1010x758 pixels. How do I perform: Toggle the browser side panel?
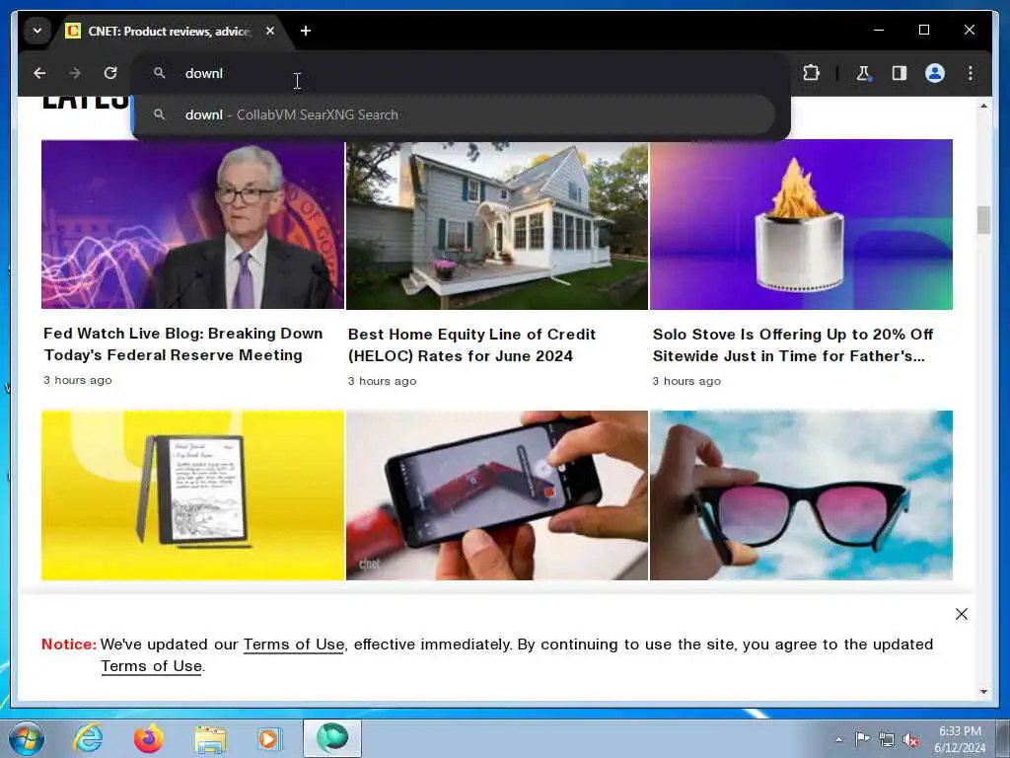pyautogui.click(x=900, y=73)
